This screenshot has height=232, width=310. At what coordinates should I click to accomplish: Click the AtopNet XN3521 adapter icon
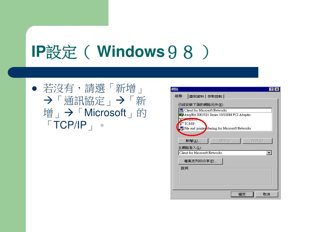(181, 115)
